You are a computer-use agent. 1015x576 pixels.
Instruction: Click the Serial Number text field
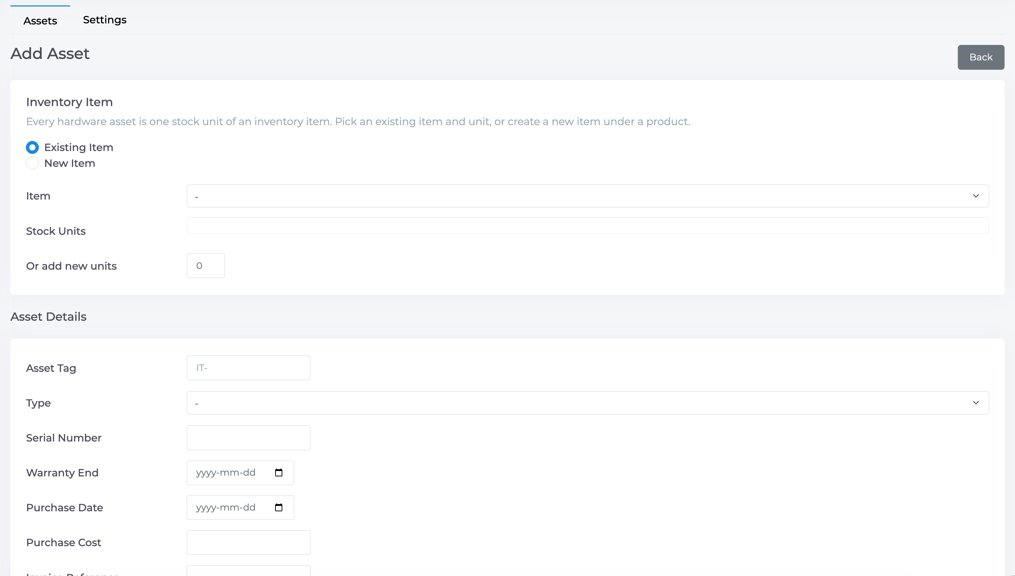click(249, 438)
